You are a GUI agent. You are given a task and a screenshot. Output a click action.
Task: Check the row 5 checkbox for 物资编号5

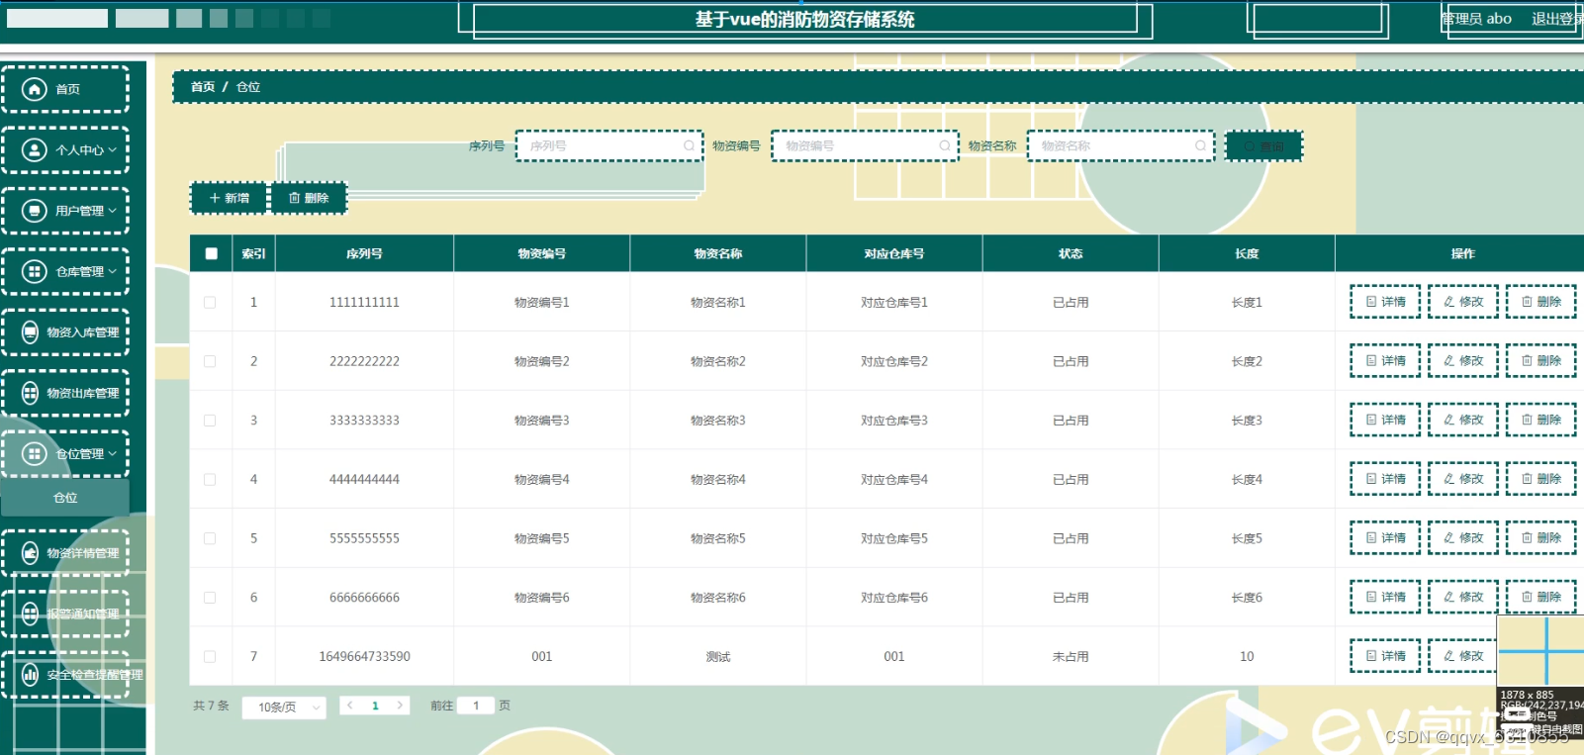pyautogui.click(x=210, y=538)
